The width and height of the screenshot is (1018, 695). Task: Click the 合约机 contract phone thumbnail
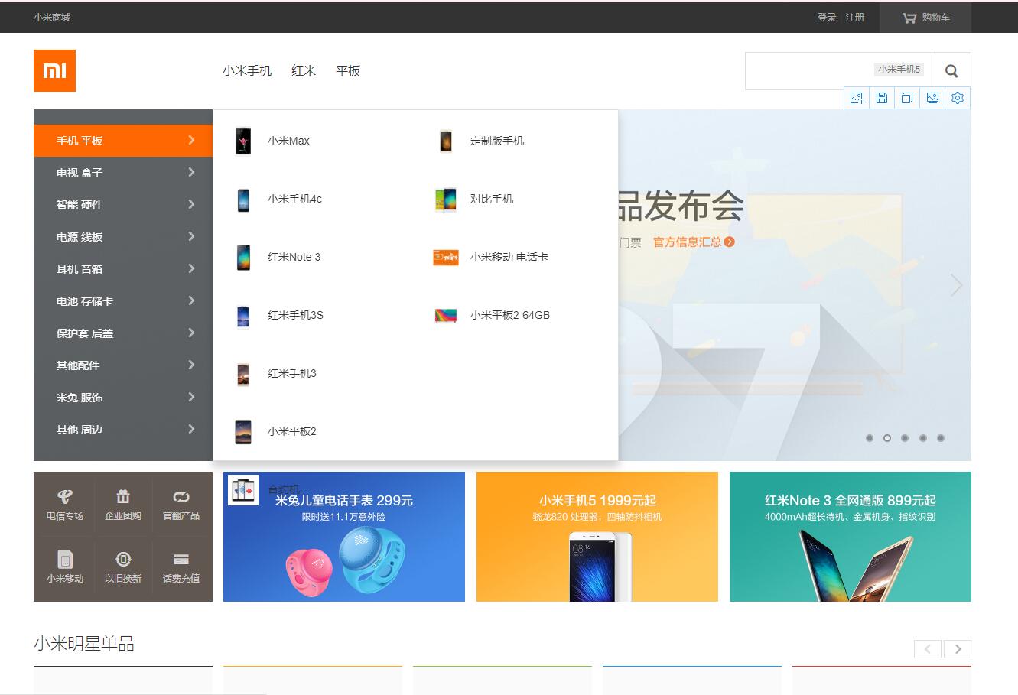243,490
